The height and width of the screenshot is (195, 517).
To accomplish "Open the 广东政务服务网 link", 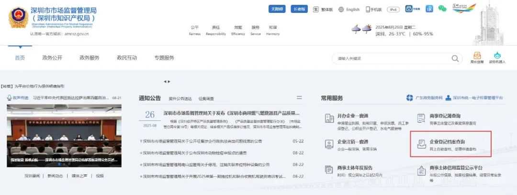I will point(429,98).
